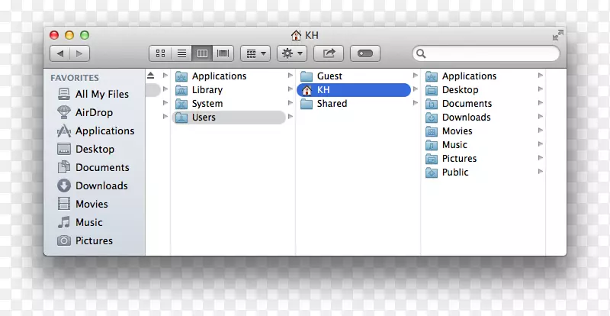The width and height of the screenshot is (610, 316).
Task: Open Music in the Favorites sidebar
Action: pos(80,222)
